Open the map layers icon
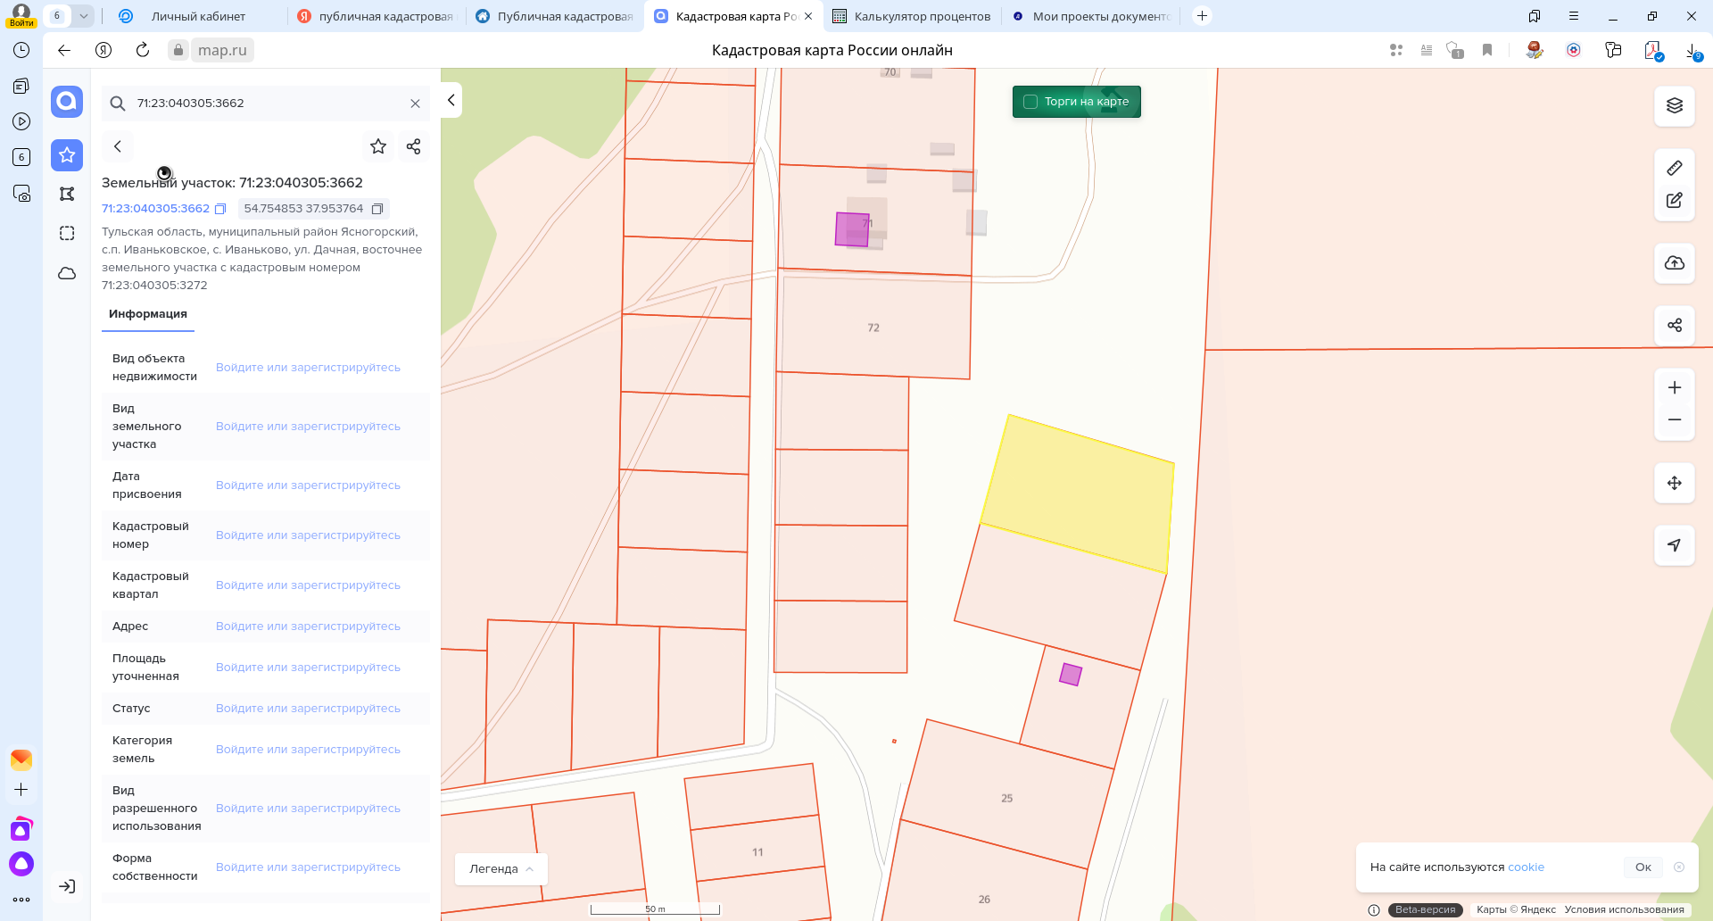 pyautogui.click(x=1674, y=105)
